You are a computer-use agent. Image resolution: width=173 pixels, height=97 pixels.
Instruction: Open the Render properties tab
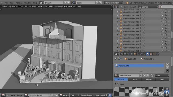(122, 54)
